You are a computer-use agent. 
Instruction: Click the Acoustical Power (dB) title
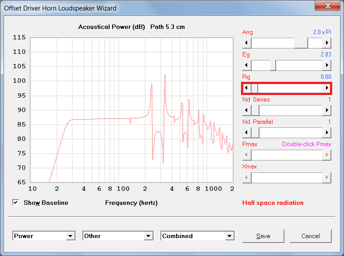[112, 27]
